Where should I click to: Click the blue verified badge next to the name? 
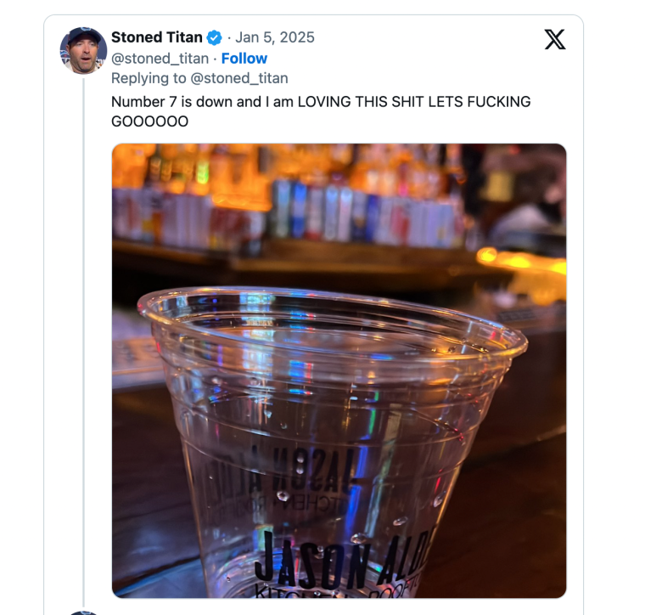coord(215,37)
